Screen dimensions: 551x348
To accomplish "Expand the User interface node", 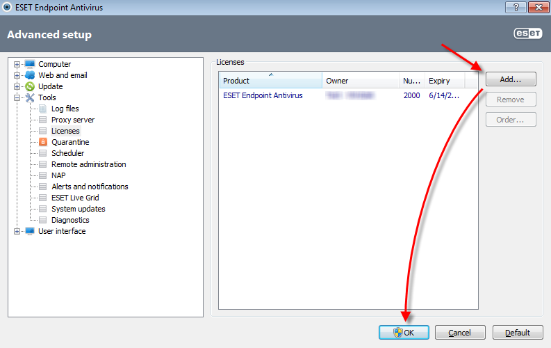I will (17, 232).
